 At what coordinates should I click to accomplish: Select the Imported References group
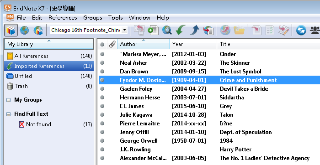coord(49,66)
